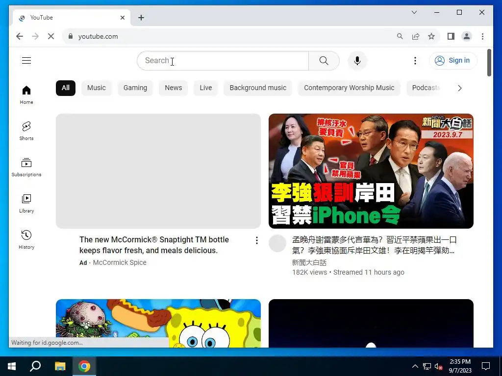The width and height of the screenshot is (502, 376).
Task: Open the taskbar clock showing 2:35 PM
Action: coord(460,366)
